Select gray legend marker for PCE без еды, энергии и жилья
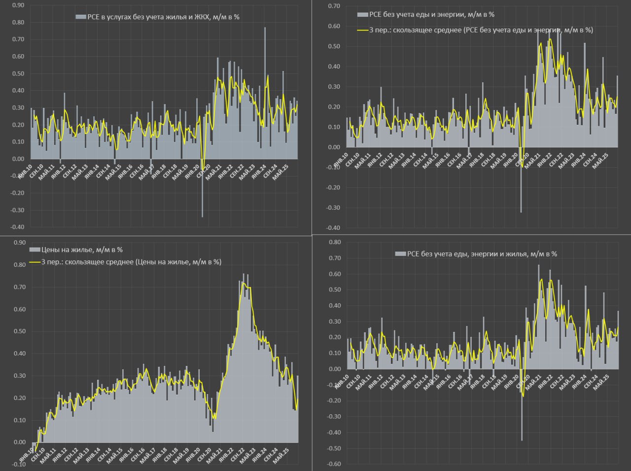The height and width of the screenshot is (471, 631). click(x=400, y=254)
